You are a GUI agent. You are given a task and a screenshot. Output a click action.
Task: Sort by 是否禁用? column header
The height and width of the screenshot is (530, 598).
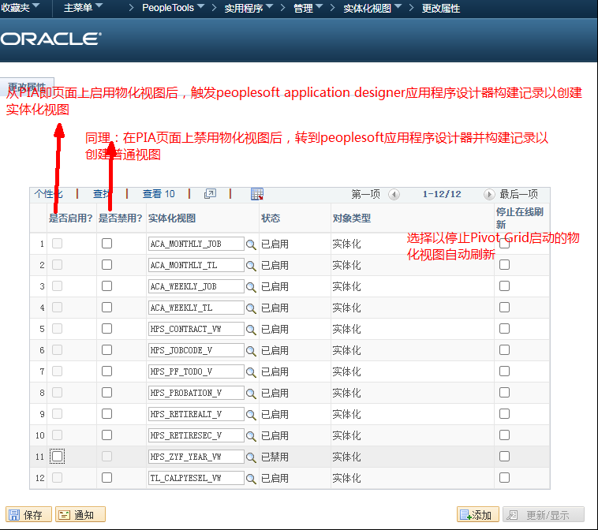[x=121, y=218]
